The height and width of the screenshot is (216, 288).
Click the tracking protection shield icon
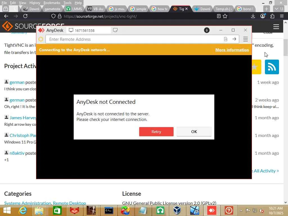tap(53, 16)
